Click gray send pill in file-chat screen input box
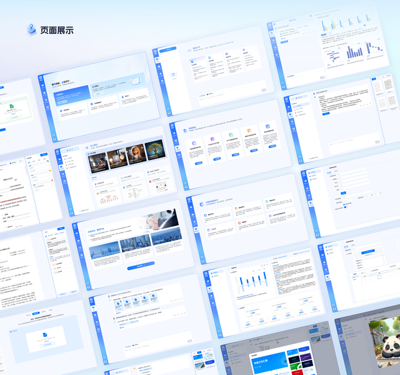 tap(189, 341)
